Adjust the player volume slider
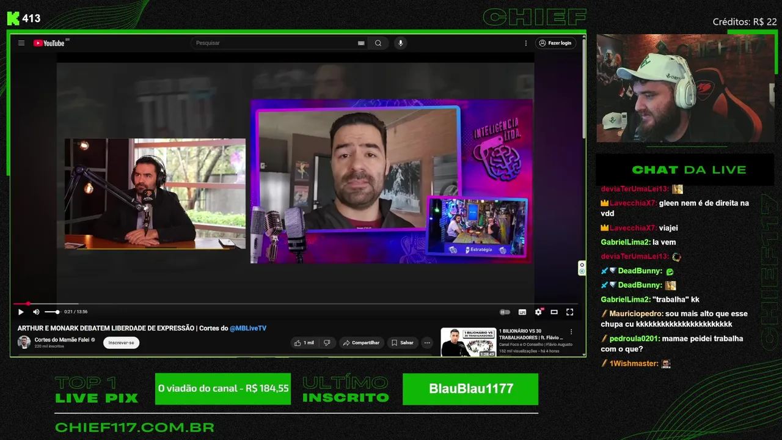The height and width of the screenshot is (440, 782). 52,312
